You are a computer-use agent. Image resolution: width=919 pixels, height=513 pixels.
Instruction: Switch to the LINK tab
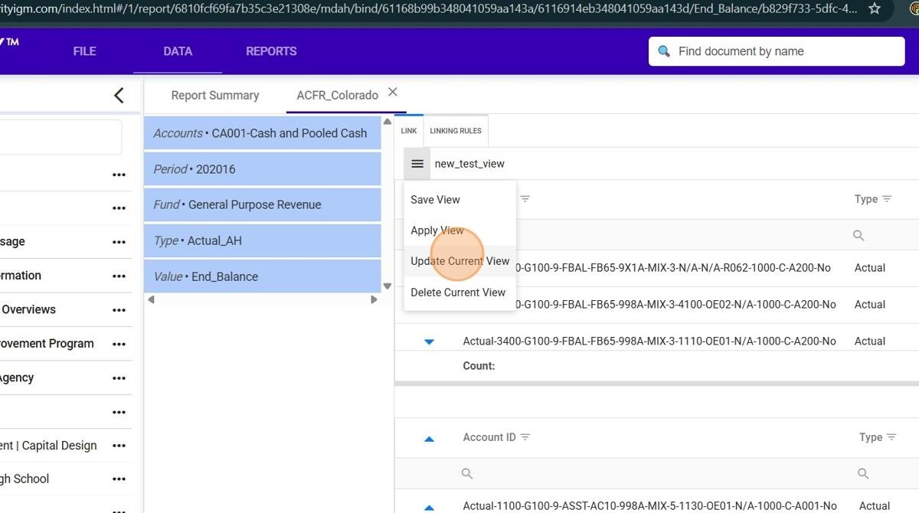pyautogui.click(x=409, y=131)
